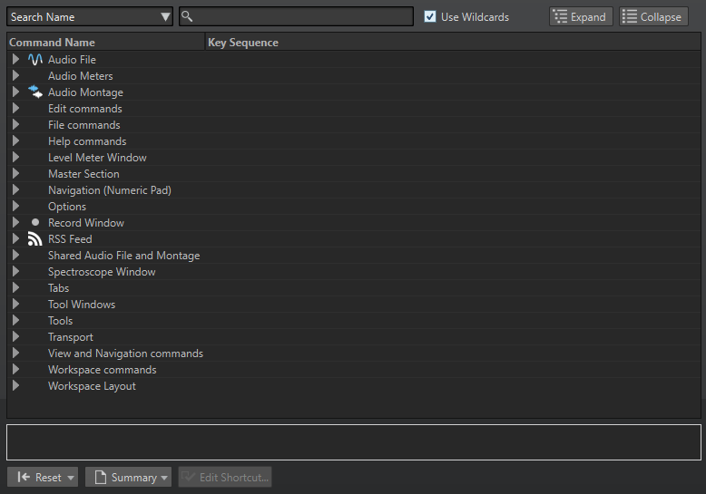The image size is (706, 494).
Task: Expand the Master Section category arrow
Action: 15,174
